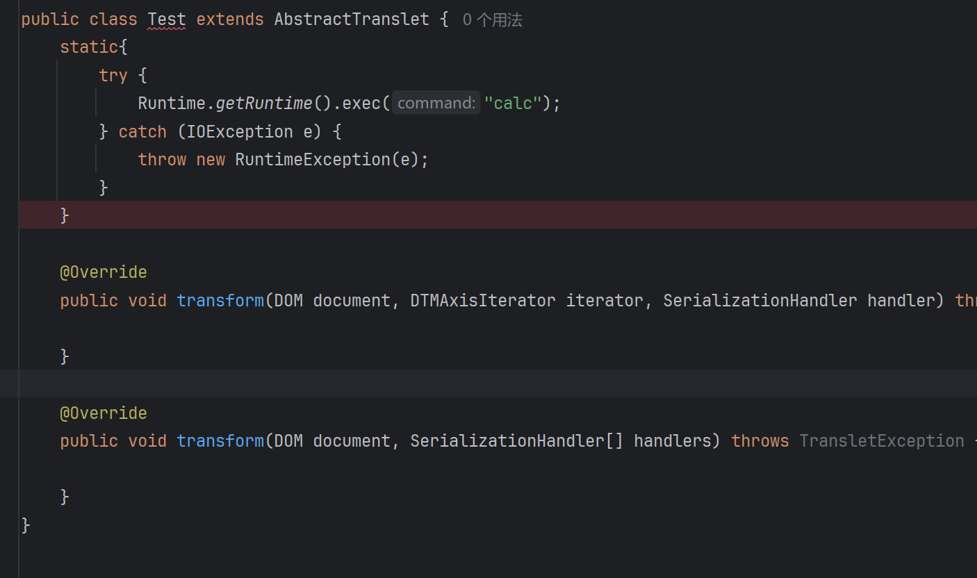977x578 pixels.
Task: Click RuntimeException in the throw statement
Action: (313, 160)
